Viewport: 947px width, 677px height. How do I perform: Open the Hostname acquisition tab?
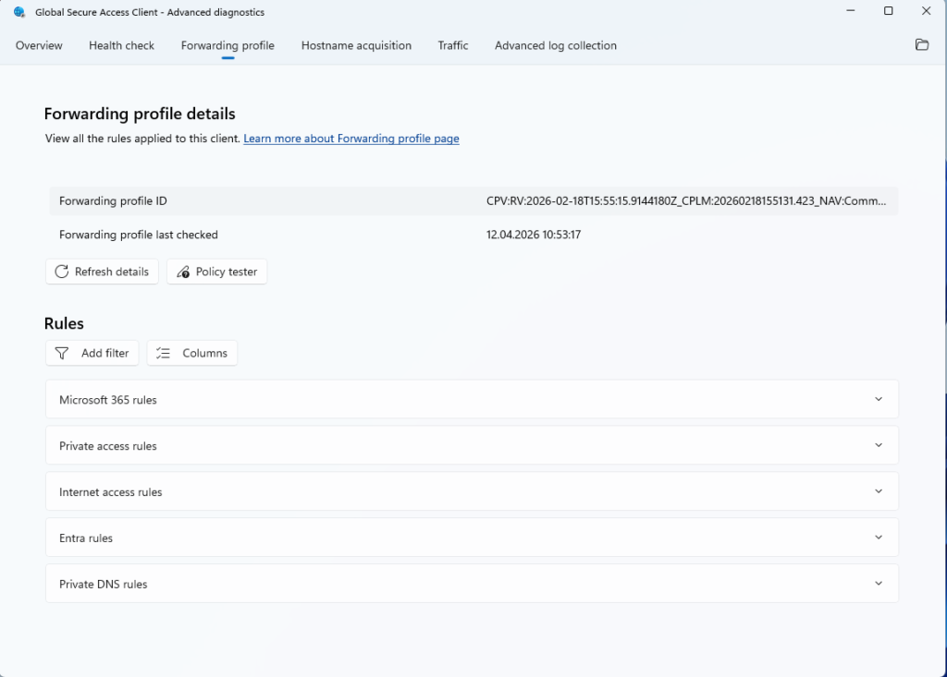[356, 45]
